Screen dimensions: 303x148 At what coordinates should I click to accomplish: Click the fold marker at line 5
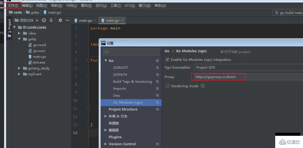pos(88,61)
